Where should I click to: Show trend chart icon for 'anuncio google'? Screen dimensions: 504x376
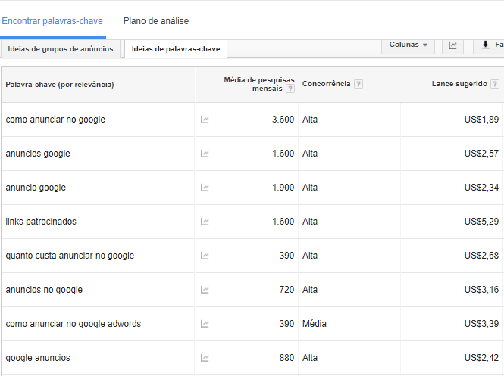click(205, 188)
